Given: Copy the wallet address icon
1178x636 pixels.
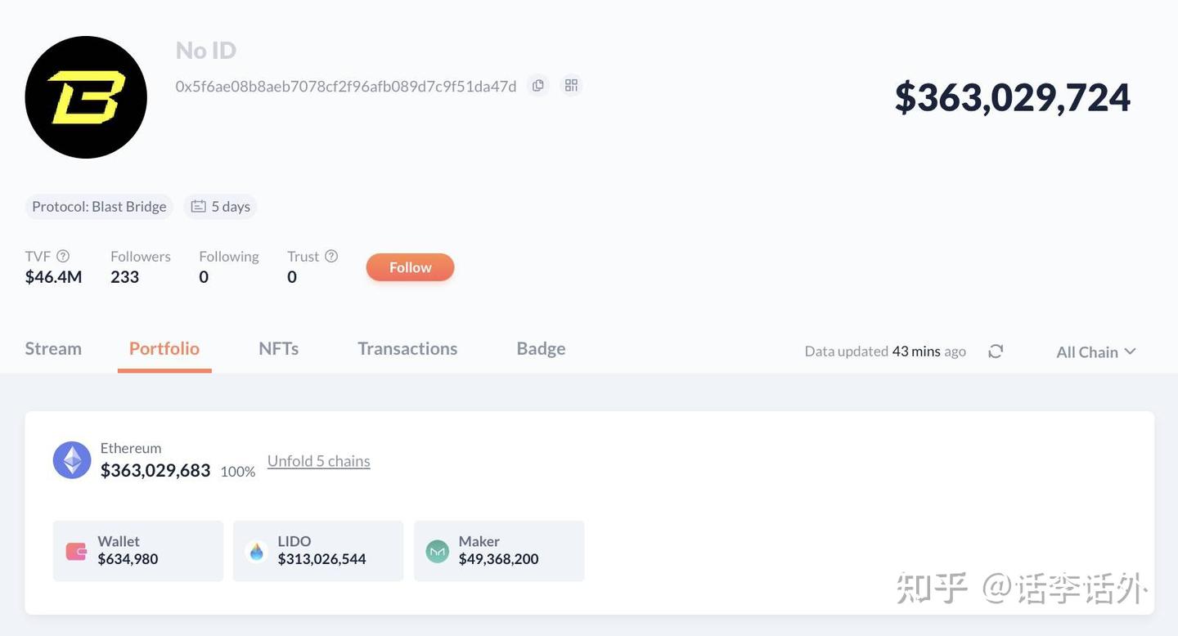Looking at the screenshot, I should click(537, 85).
